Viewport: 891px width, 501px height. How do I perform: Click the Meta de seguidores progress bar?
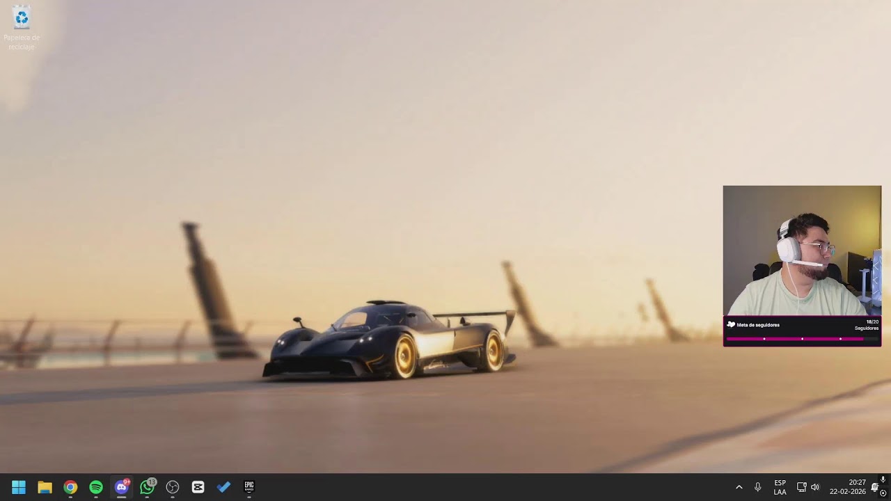[x=802, y=339]
